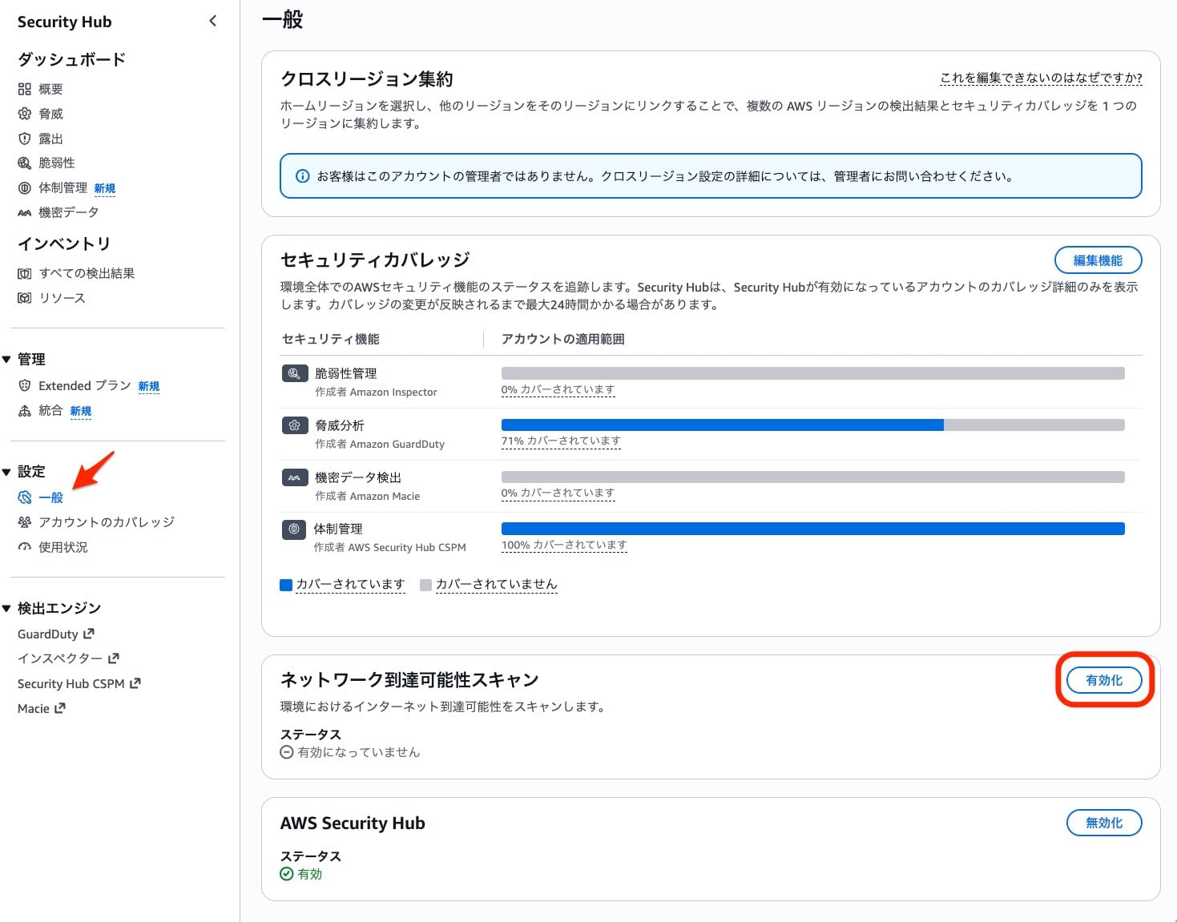Open これを編集できないのはなぜですか? link

[1041, 78]
